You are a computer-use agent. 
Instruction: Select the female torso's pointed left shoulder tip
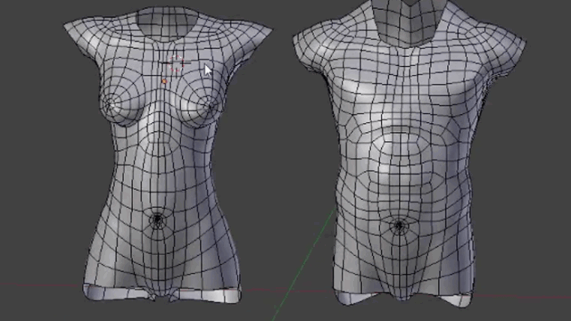click(70, 26)
